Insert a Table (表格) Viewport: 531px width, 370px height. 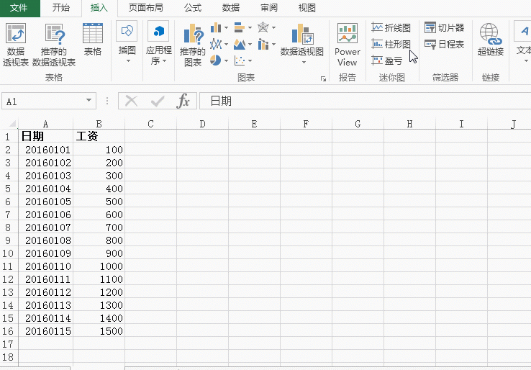click(93, 40)
